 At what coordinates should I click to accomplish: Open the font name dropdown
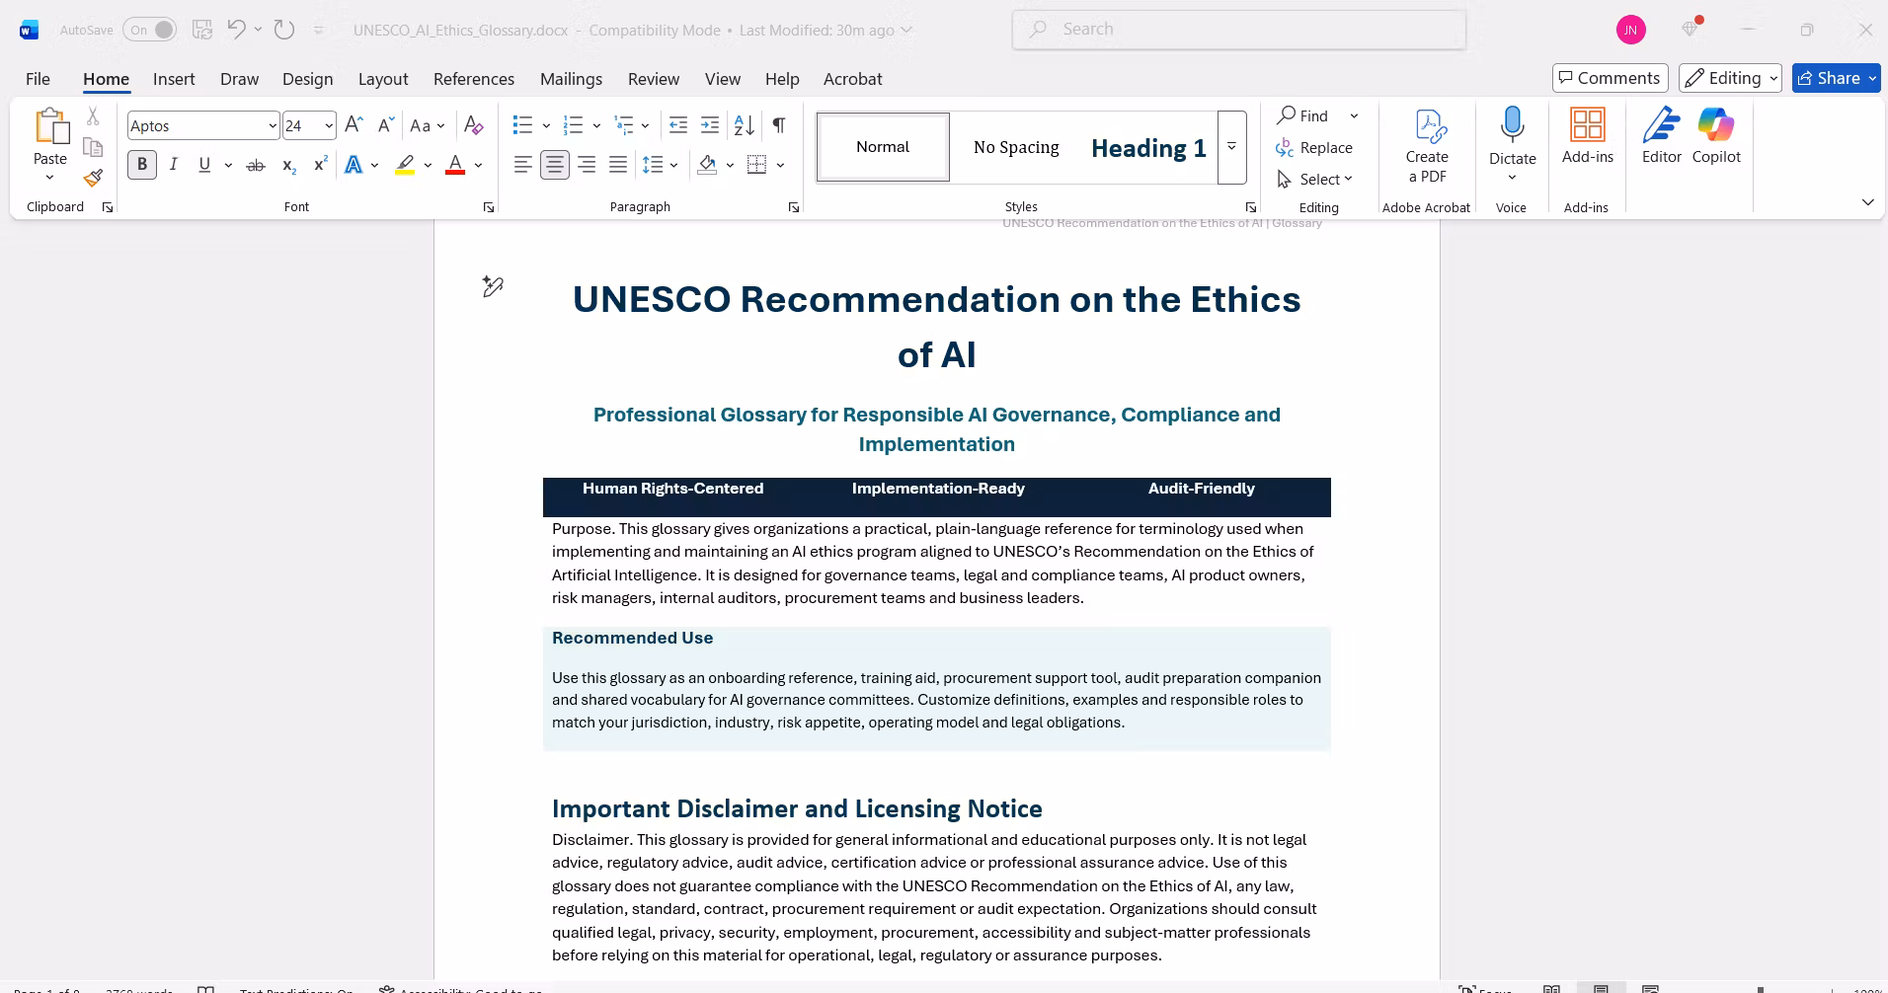(x=273, y=125)
